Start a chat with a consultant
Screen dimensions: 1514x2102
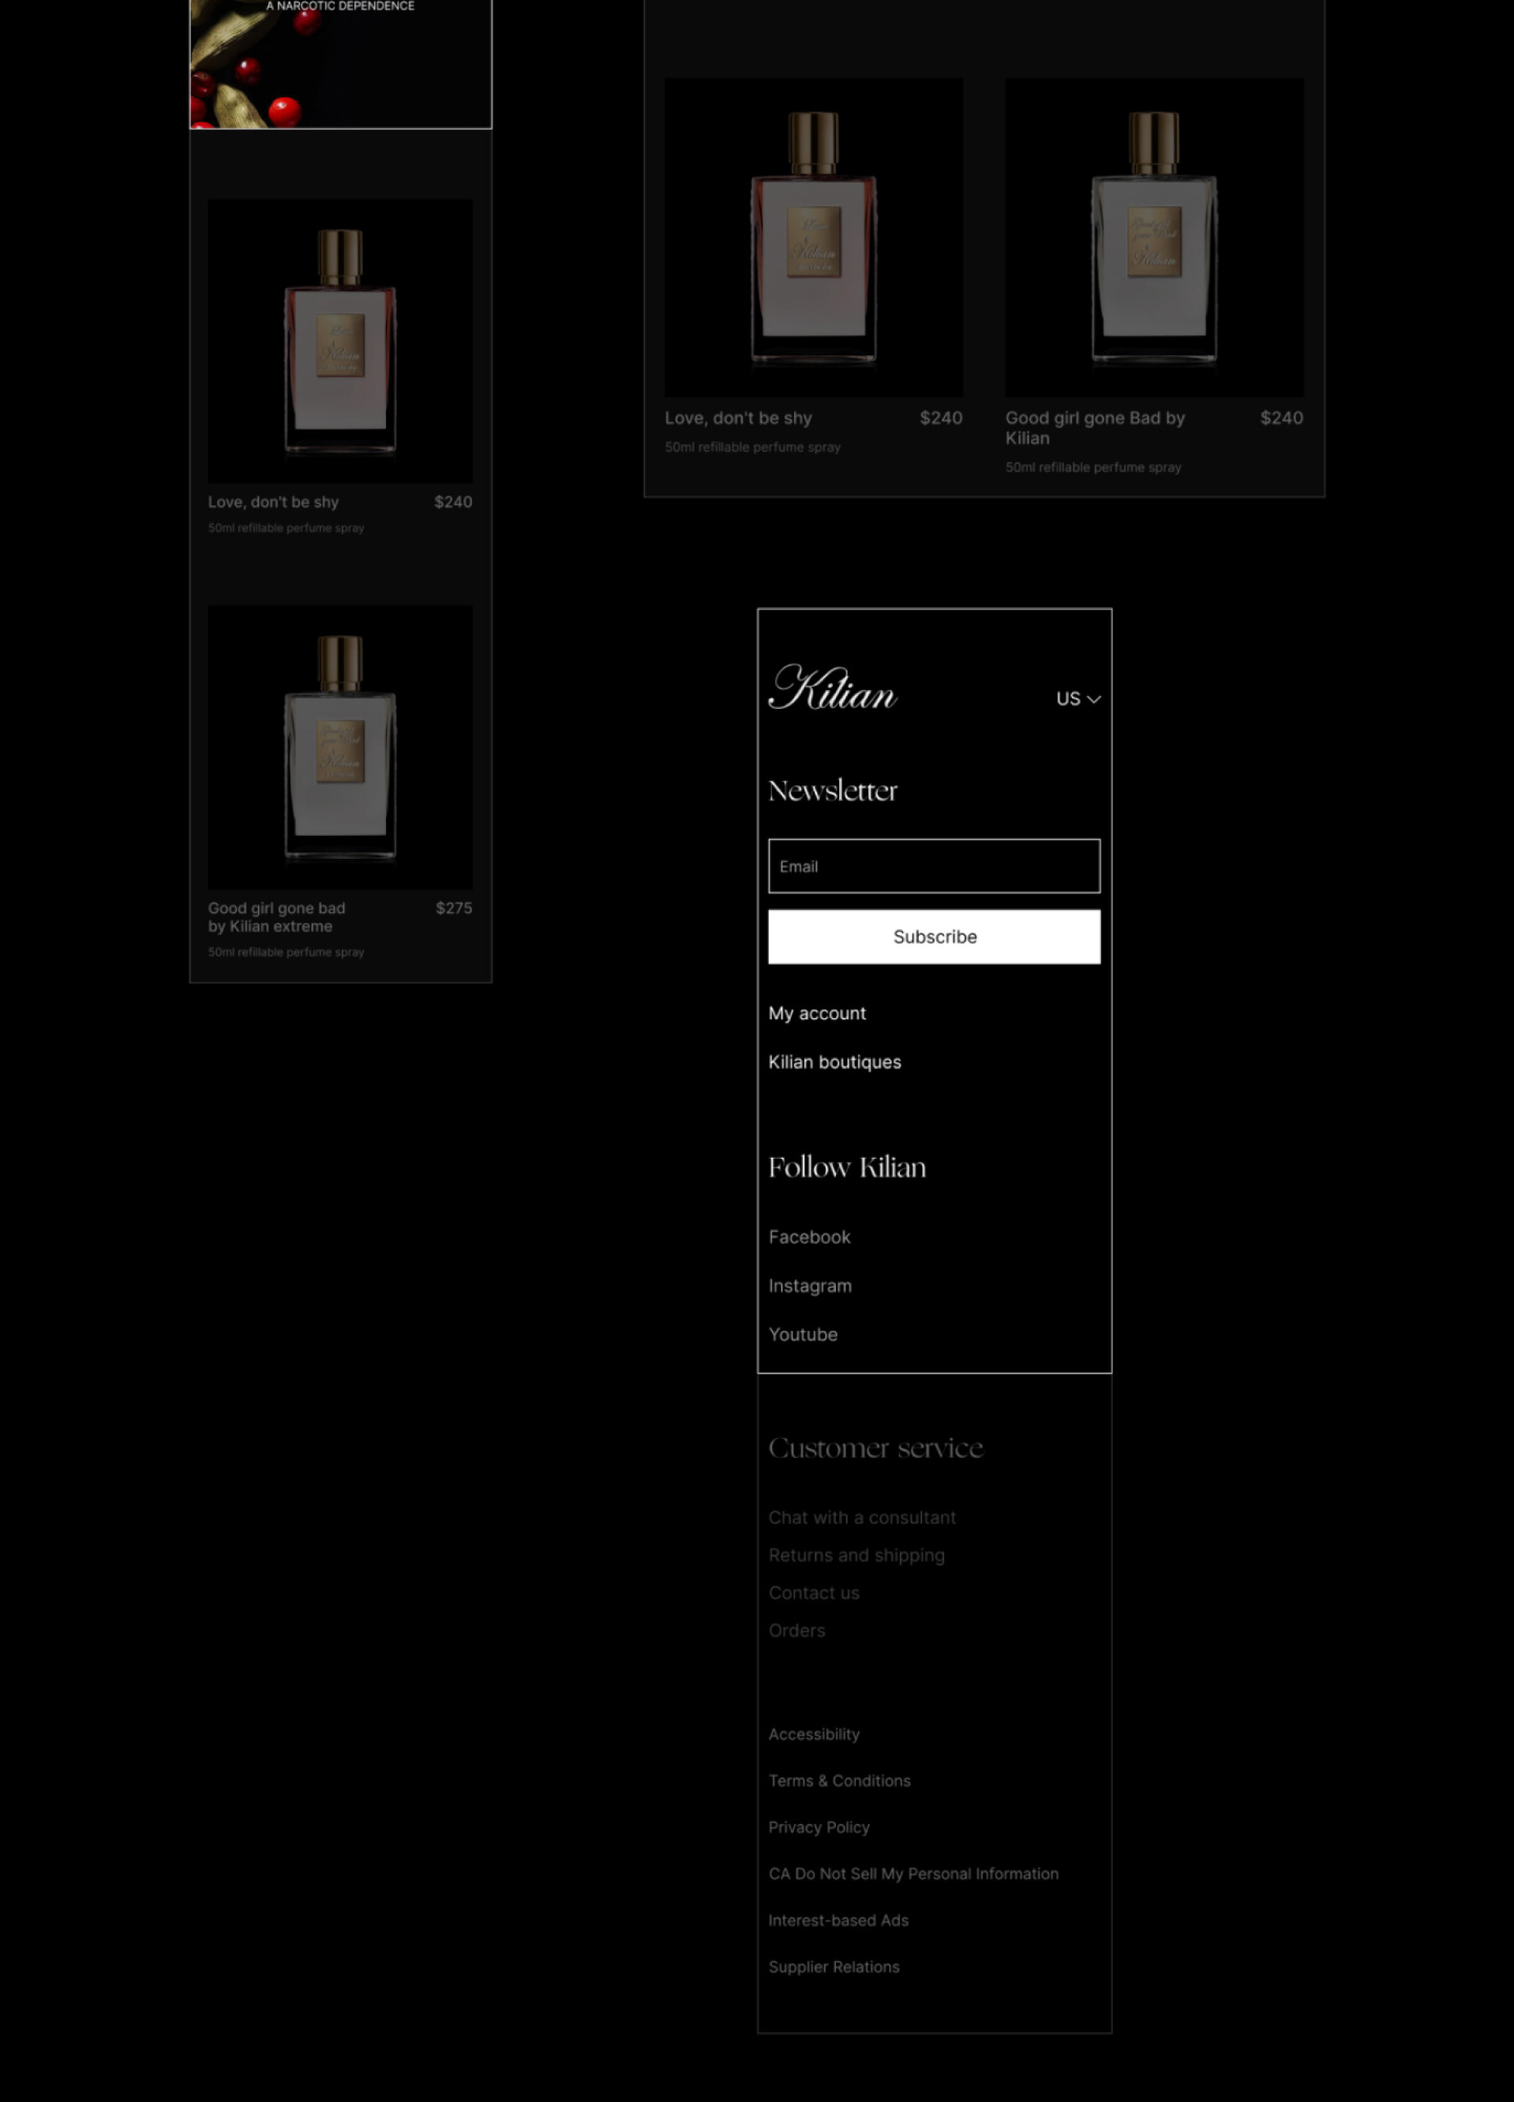click(x=862, y=1517)
